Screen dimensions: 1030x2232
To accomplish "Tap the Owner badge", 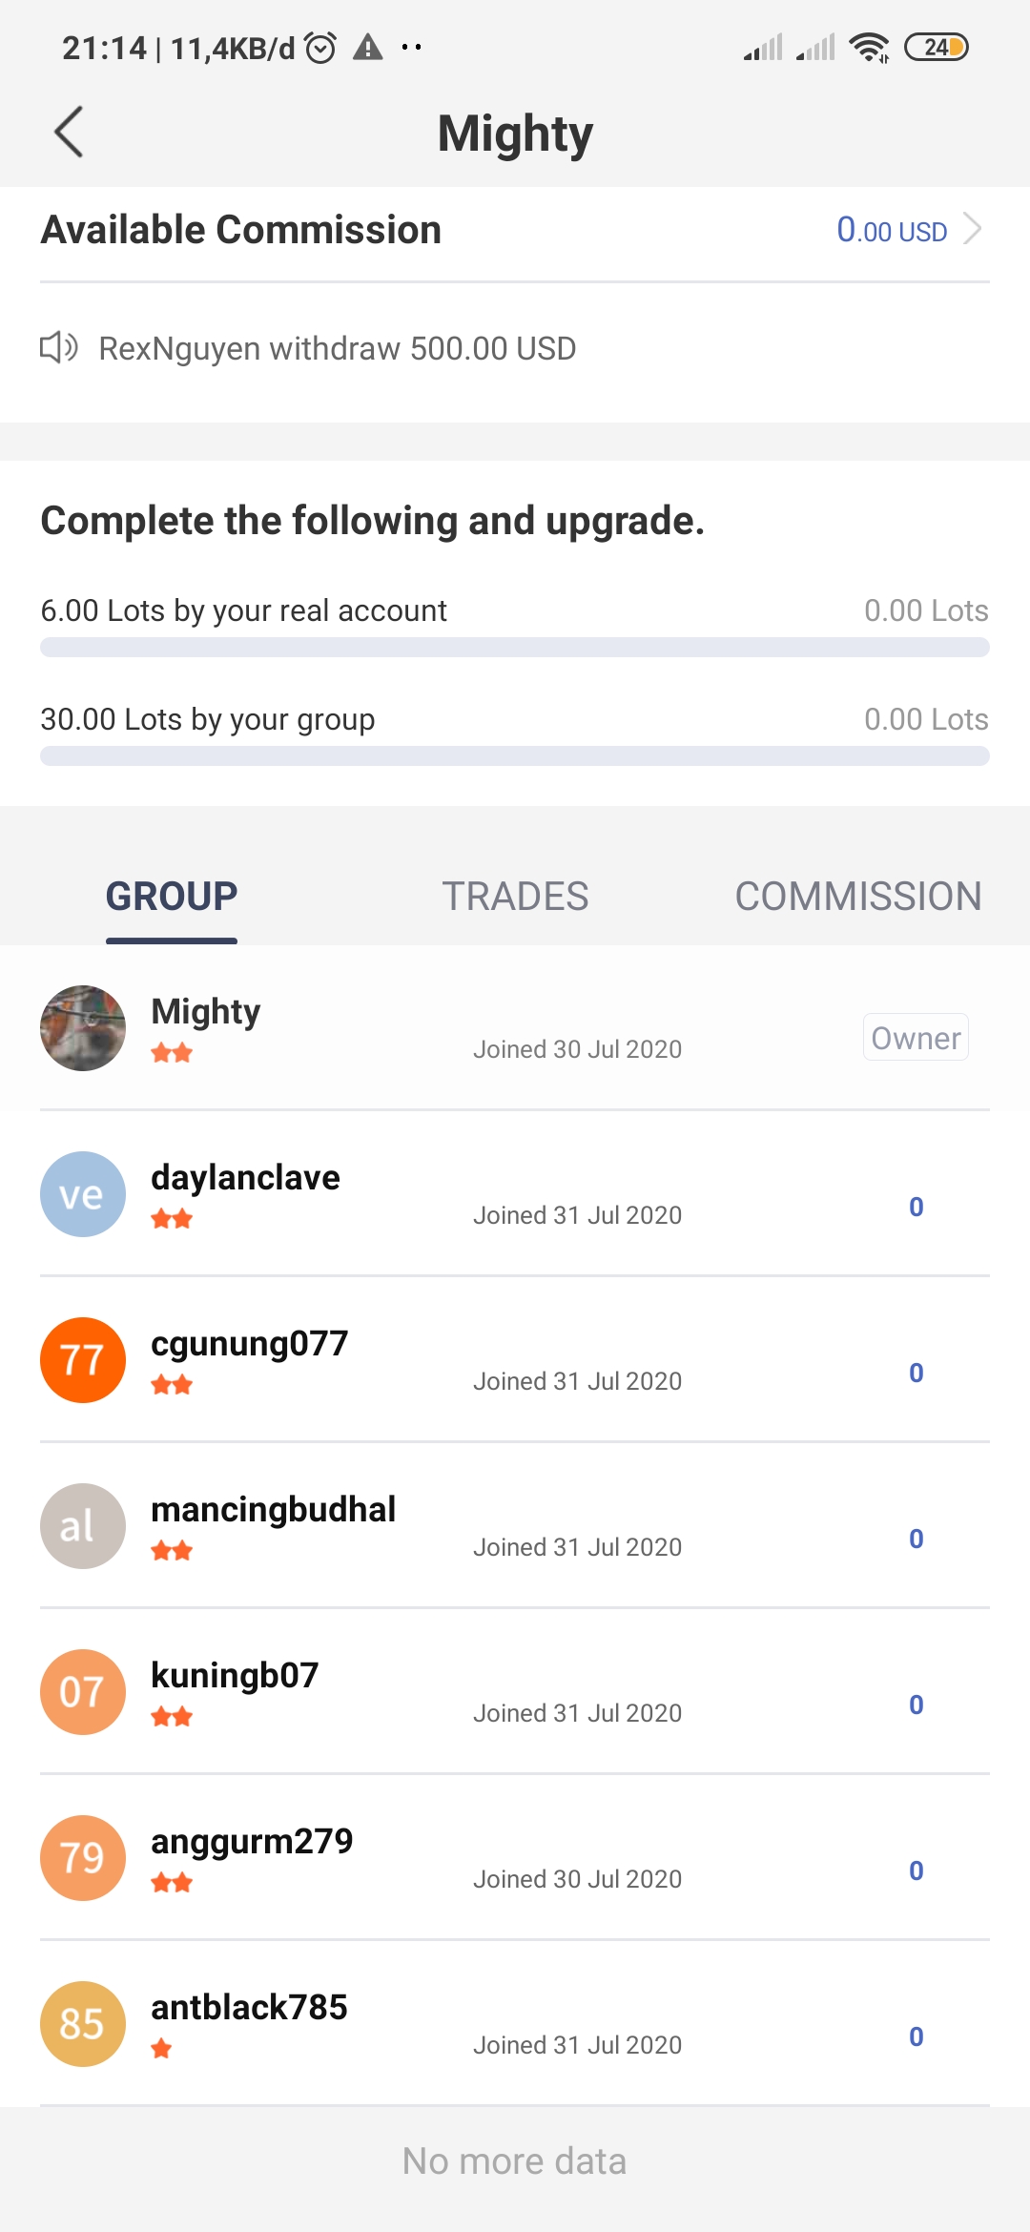I will tap(916, 1037).
